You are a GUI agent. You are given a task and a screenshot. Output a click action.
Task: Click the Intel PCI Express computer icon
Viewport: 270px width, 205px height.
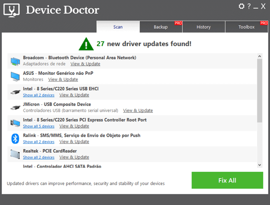point(15,123)
